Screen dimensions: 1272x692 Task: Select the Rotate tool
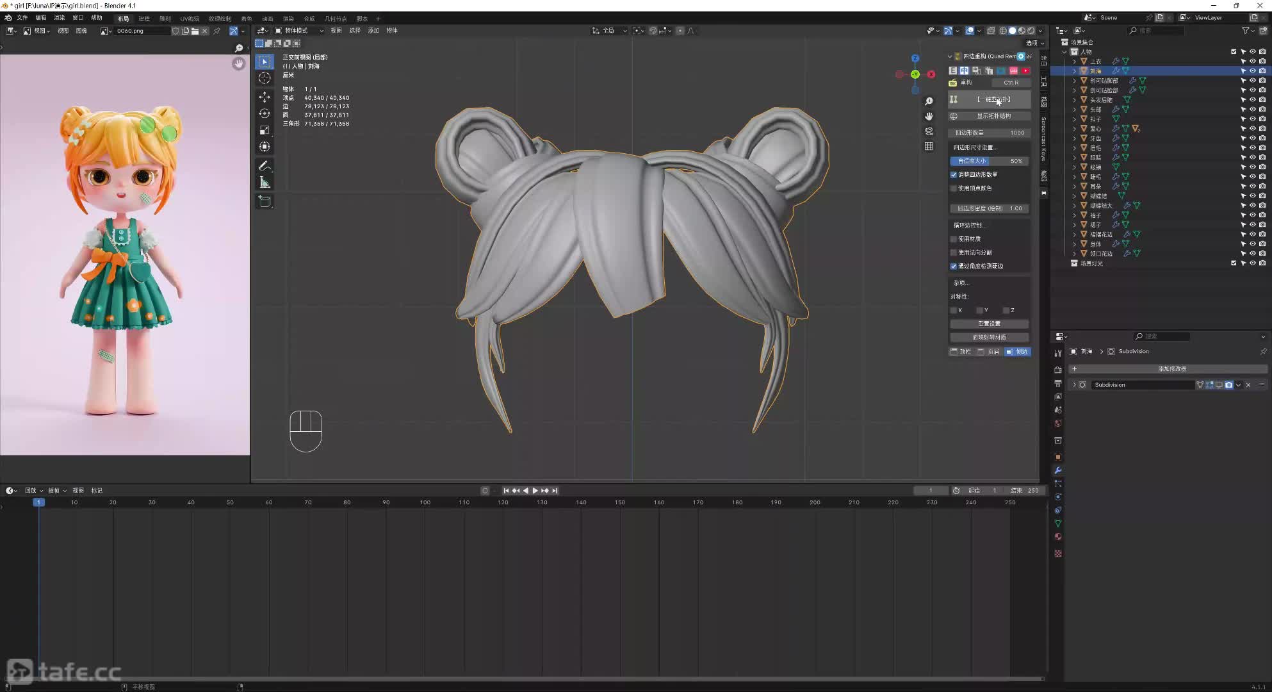pyautogui.click(x=265, y=113)
